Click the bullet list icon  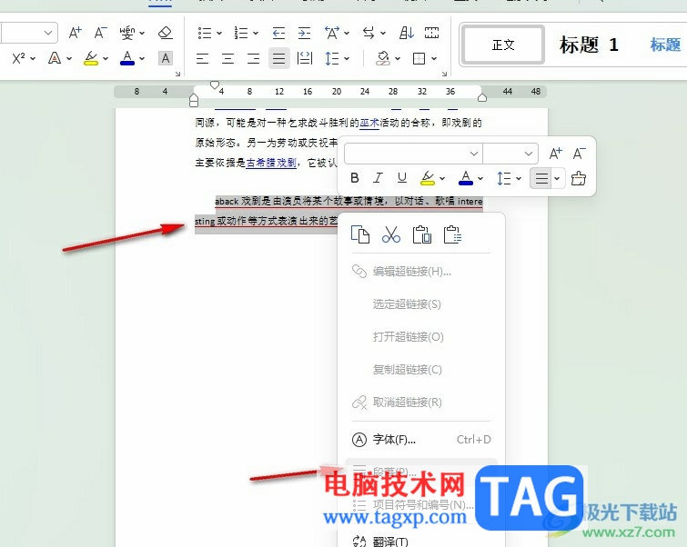(x=205, y=33)
